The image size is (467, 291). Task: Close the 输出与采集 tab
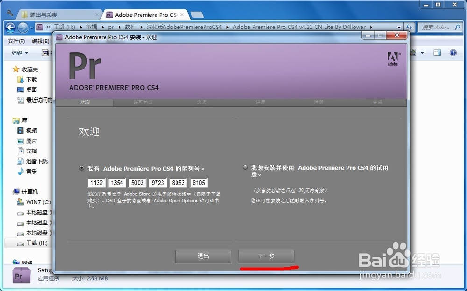[x=97, y=14]
